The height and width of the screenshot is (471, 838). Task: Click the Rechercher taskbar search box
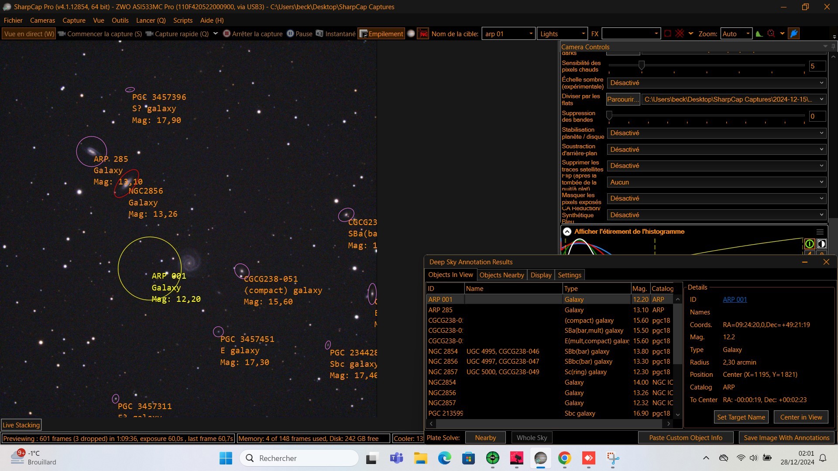click(x=299, y=458)
